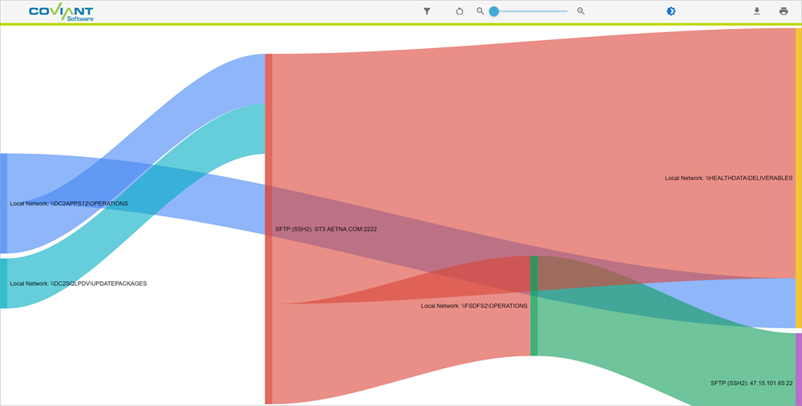Click the zoom in magnifier
Image resolution: width=802 pixels, height=406 pixels.
(581, 11)
